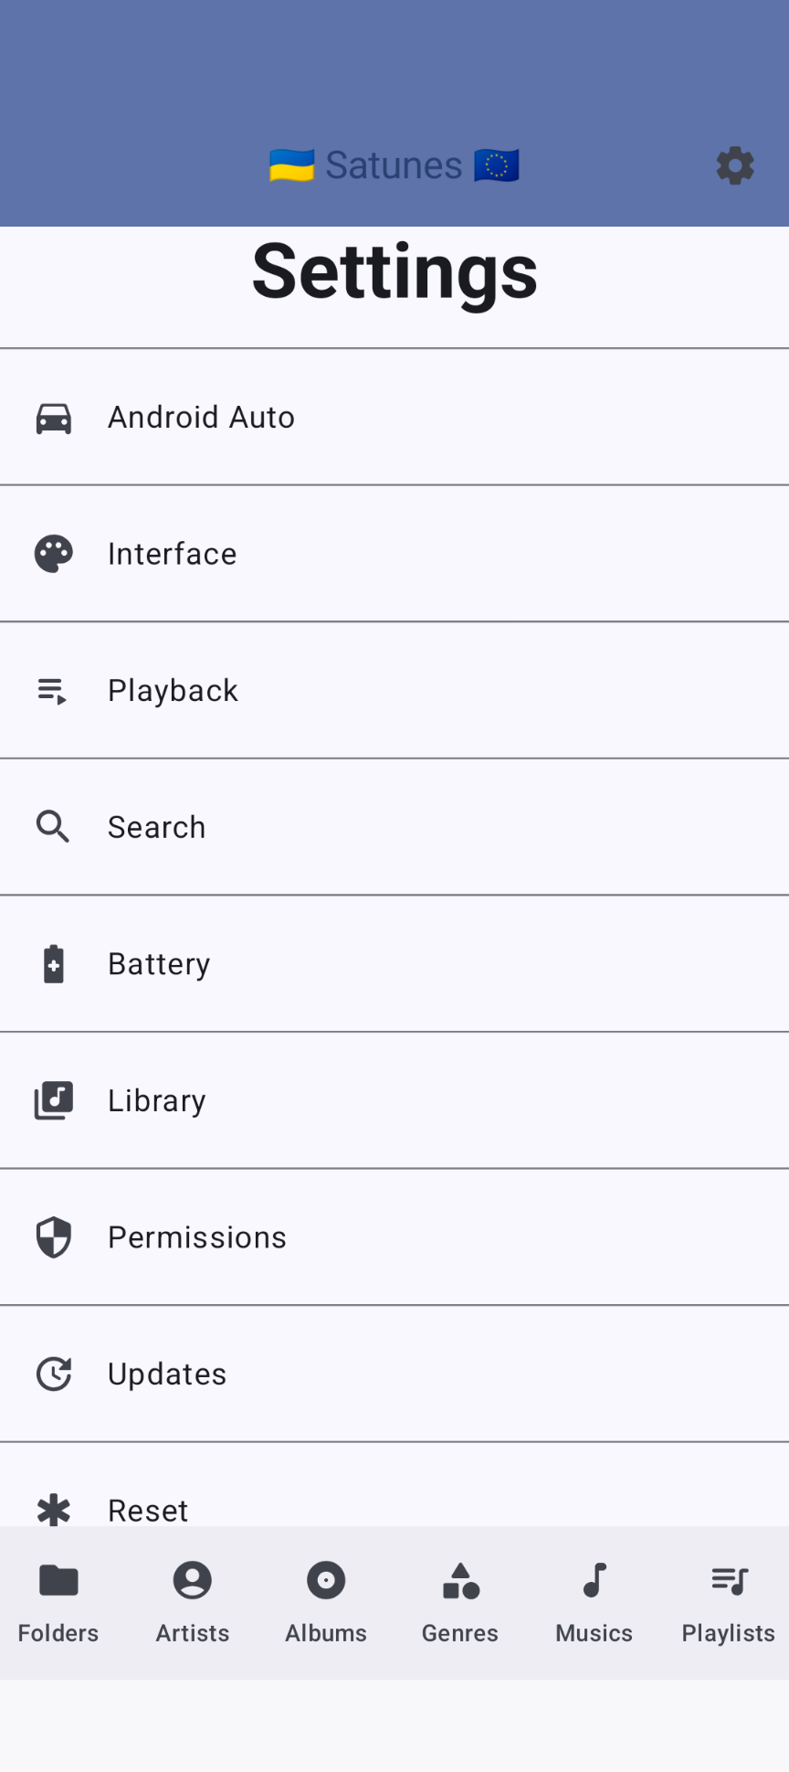The height and width of the screenshot is (1772, 789).
Task: Open the Artists tab
Action: [x=193, y=1601]
